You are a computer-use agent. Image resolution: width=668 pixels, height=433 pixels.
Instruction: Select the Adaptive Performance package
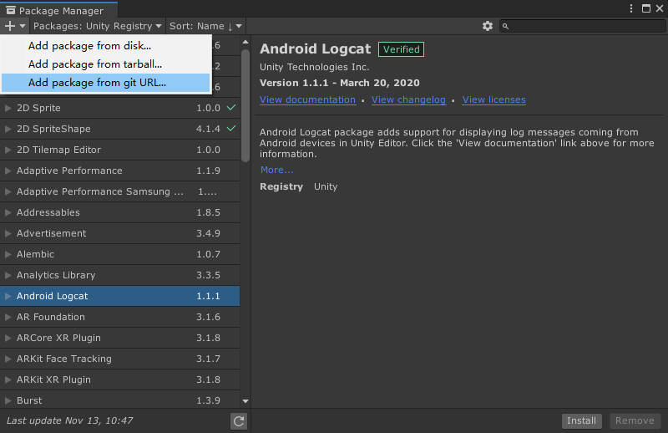coord(119,171)
